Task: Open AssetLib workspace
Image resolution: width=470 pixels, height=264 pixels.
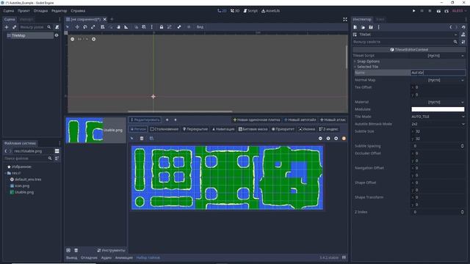Action: (x=271, y=11)
